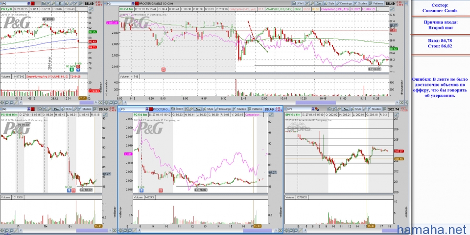Click the share icon on 15m chart
This screenshot has height=235, width=470.
(x=40, y=109)
